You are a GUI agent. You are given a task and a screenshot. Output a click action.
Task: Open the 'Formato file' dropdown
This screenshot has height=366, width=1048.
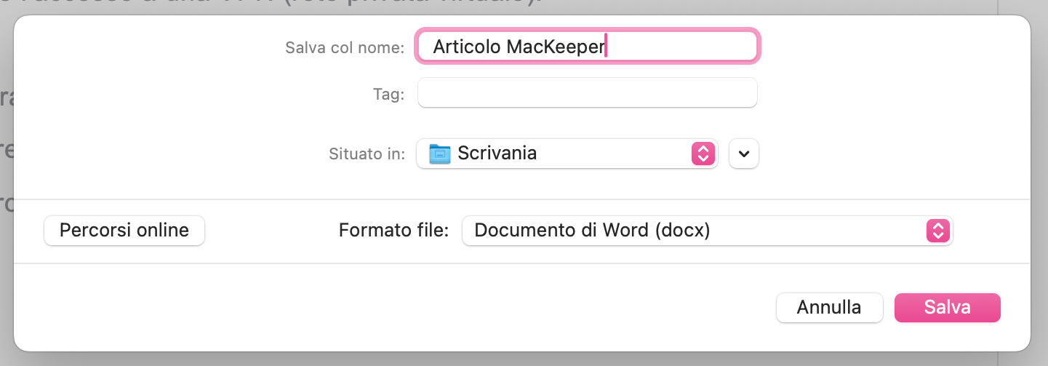click(x=707, y=231)
